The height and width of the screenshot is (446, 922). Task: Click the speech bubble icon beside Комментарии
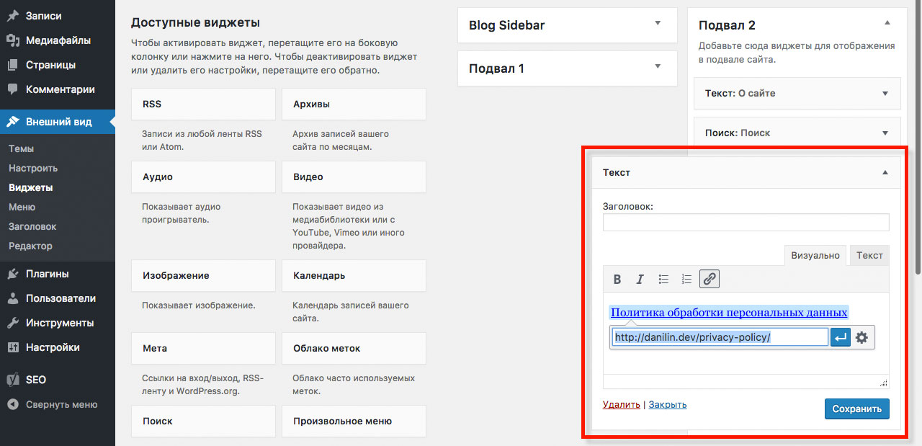pos(13,89)
